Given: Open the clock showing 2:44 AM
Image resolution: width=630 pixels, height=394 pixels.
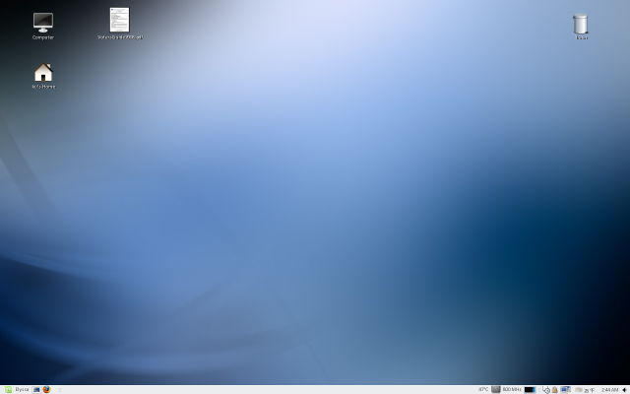Looking at the screenshot, I should click(x=609, y=390).
